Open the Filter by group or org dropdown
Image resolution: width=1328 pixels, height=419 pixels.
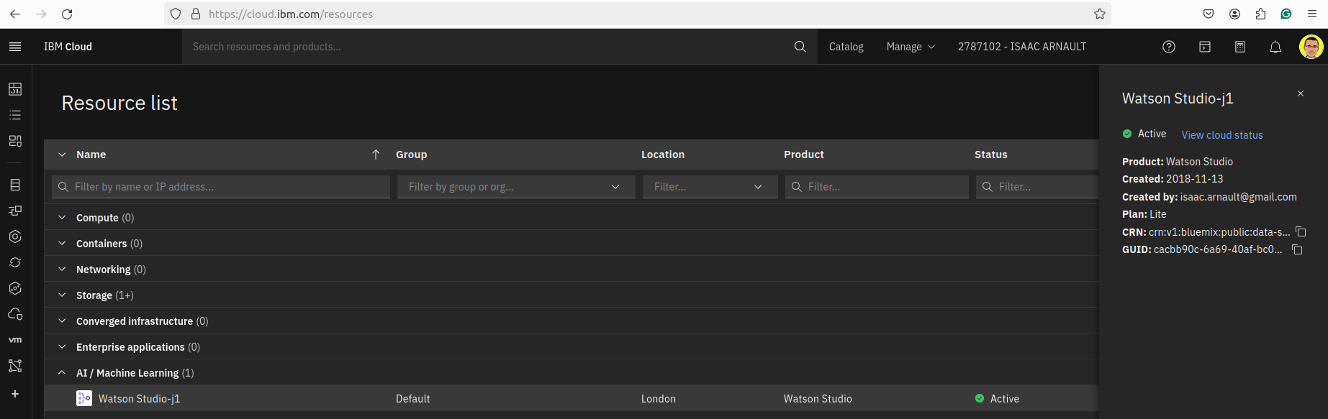click(x=516, y=187)
